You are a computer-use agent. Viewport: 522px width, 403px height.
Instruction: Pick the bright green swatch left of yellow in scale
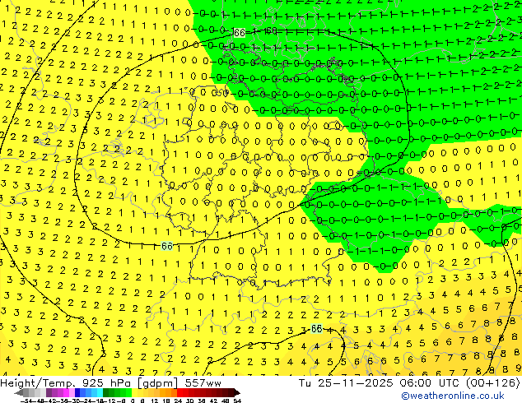point(128,392)
